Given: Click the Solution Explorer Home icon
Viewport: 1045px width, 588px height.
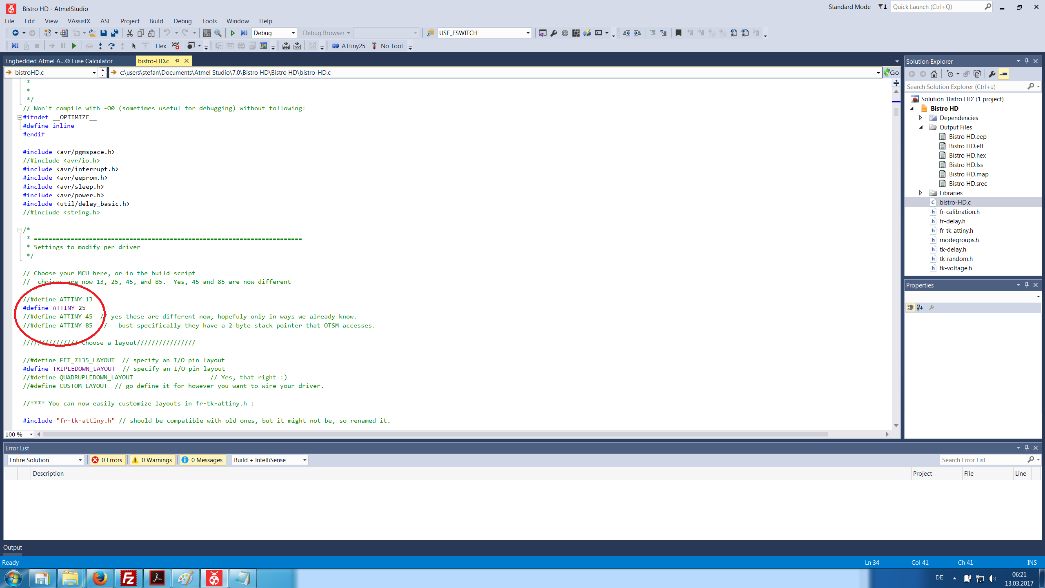Looking at the screenshot, I should click(x=934, y=74).
